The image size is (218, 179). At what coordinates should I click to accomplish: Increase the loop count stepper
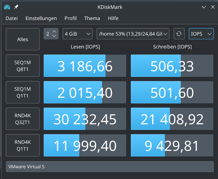(x=54, y=32)
